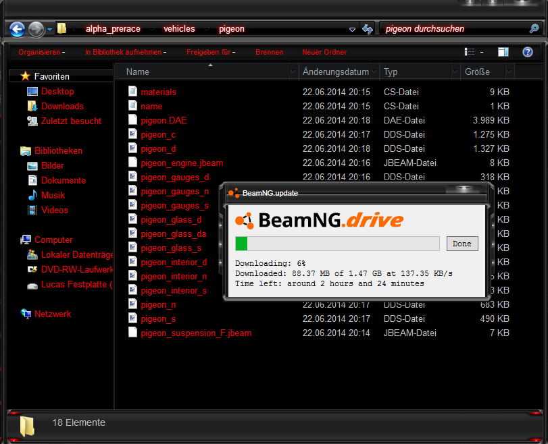Select file name pigeon_glass_s

(171, 248)
